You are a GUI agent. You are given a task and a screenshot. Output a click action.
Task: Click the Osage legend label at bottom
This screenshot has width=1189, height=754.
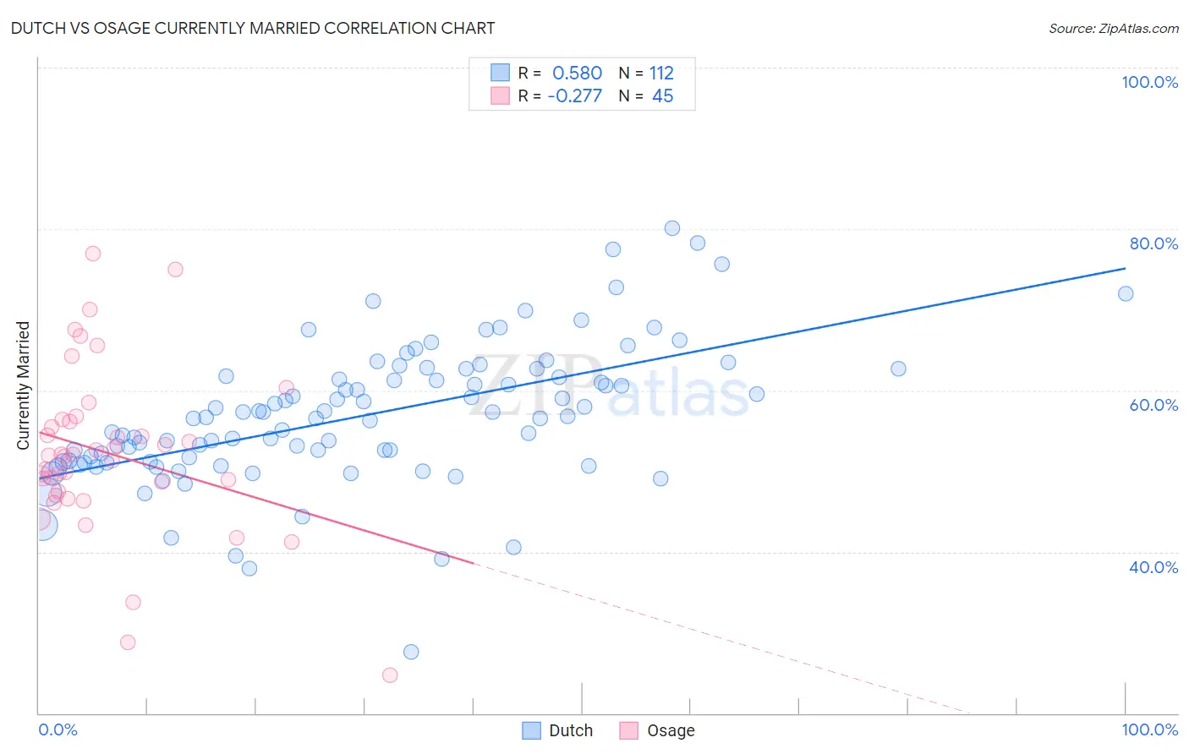(671, 730)
